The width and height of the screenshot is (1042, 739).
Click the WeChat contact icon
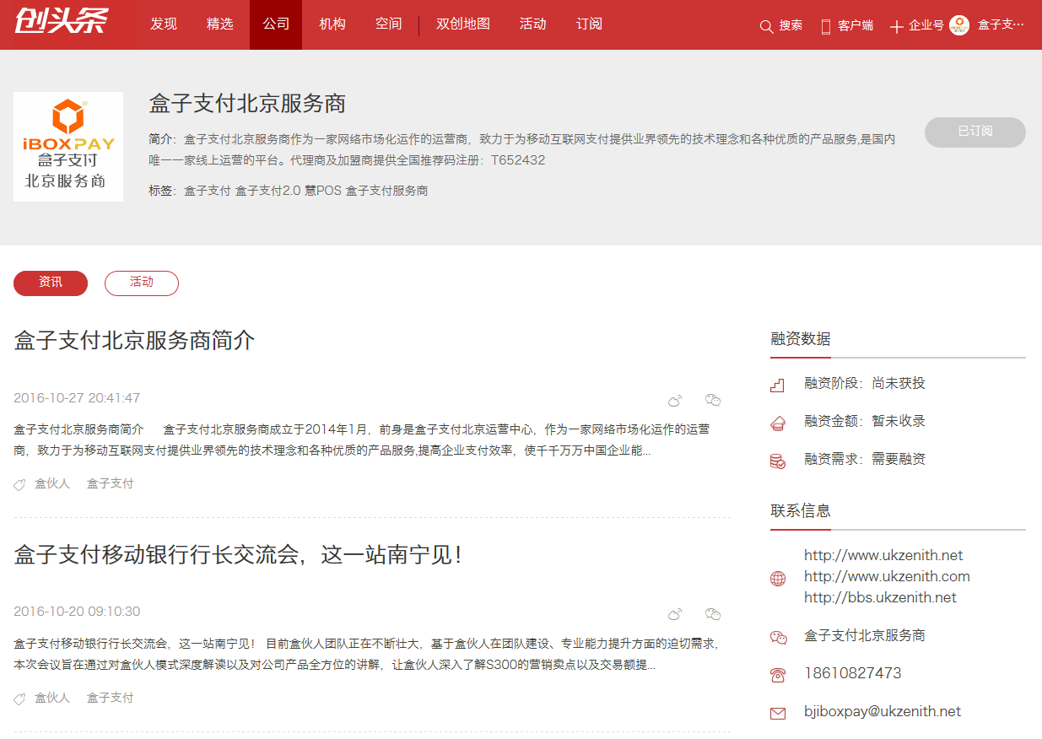778,638
